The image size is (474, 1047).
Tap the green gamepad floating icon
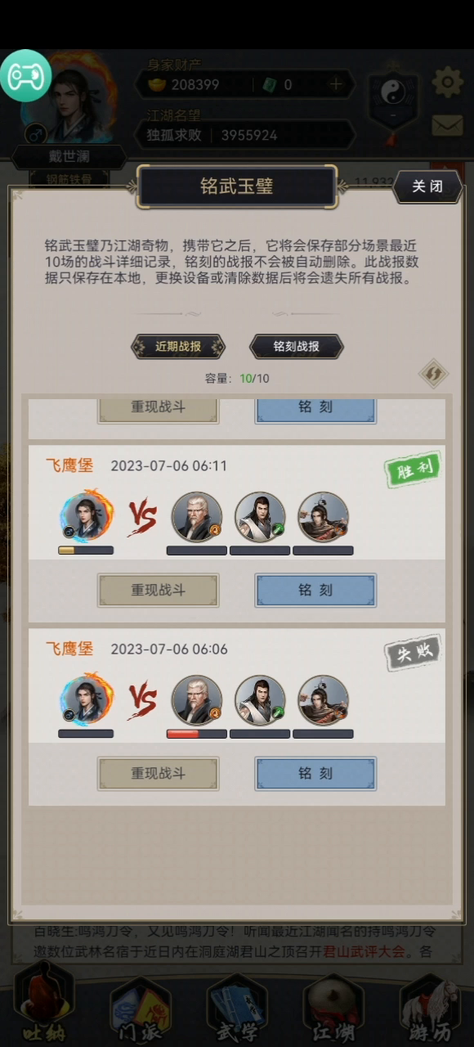26,76
